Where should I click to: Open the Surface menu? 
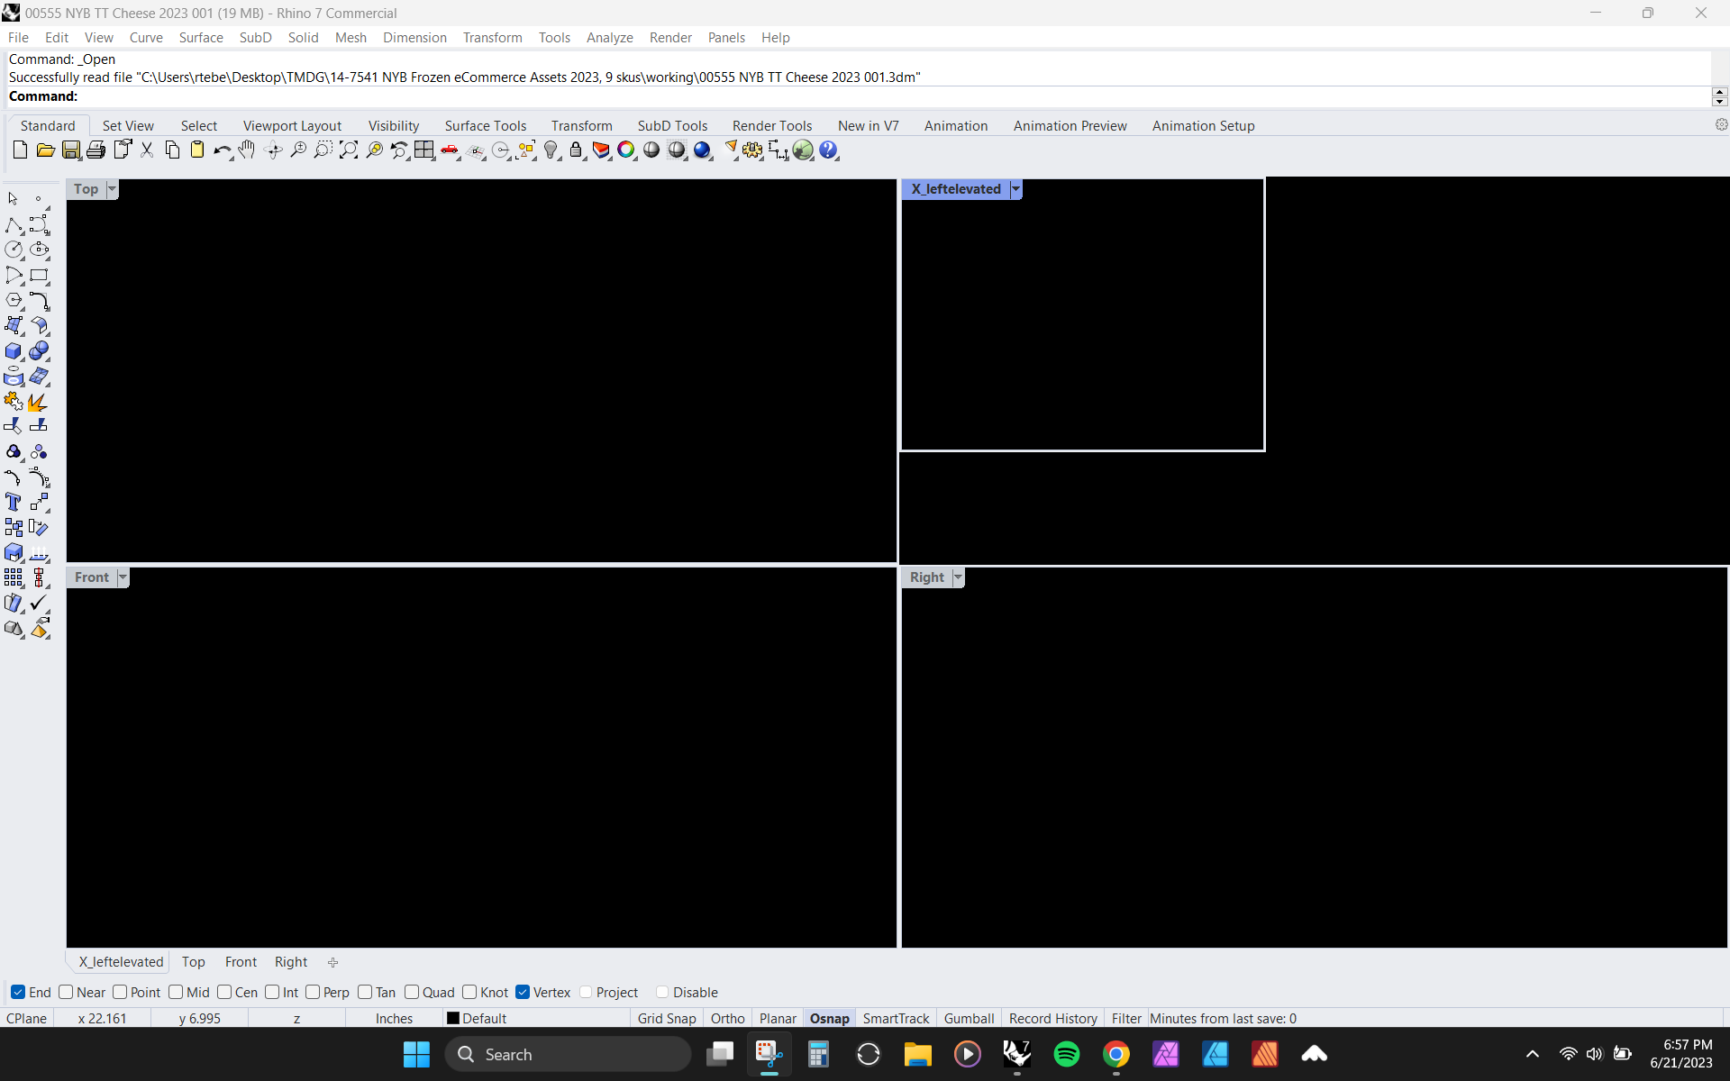coord(200,37)
